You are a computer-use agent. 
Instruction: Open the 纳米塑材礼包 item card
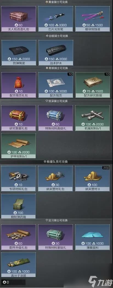tap(55, 178)
